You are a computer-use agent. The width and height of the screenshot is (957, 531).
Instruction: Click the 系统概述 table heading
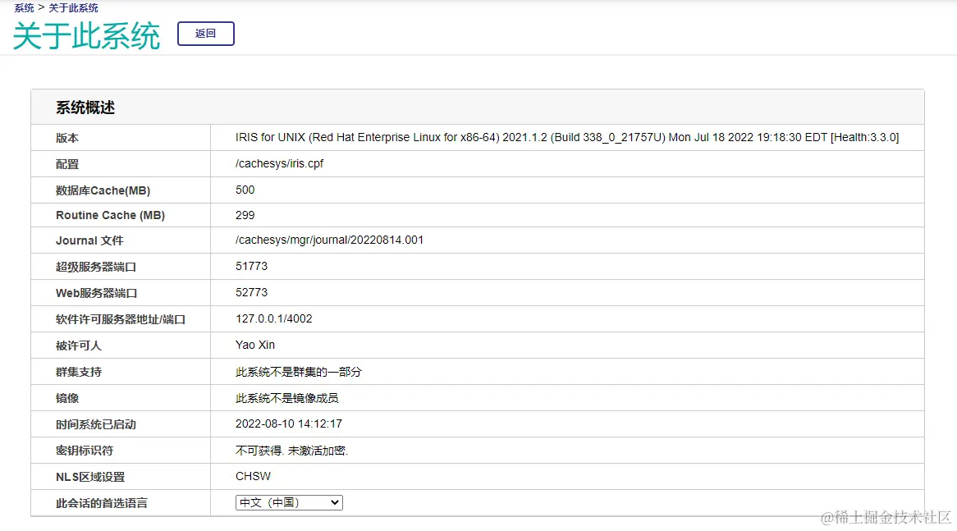pyautogui.click(x=85, y=108)
